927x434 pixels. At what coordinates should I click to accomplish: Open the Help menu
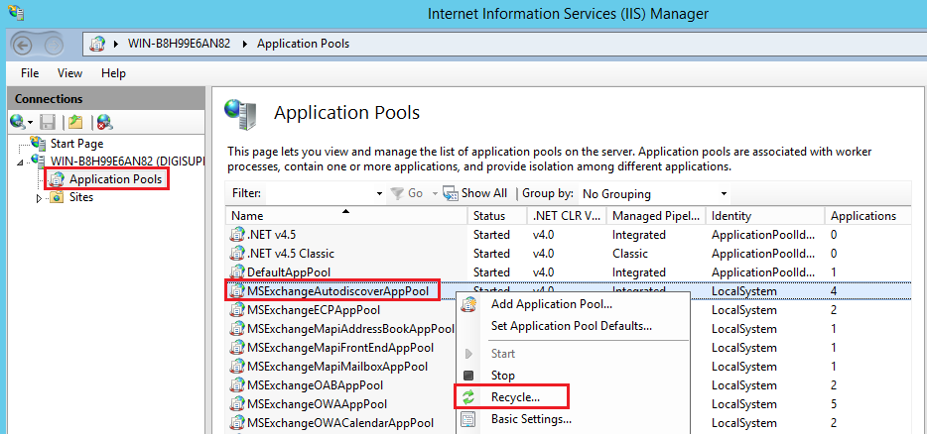click(113, 73)
